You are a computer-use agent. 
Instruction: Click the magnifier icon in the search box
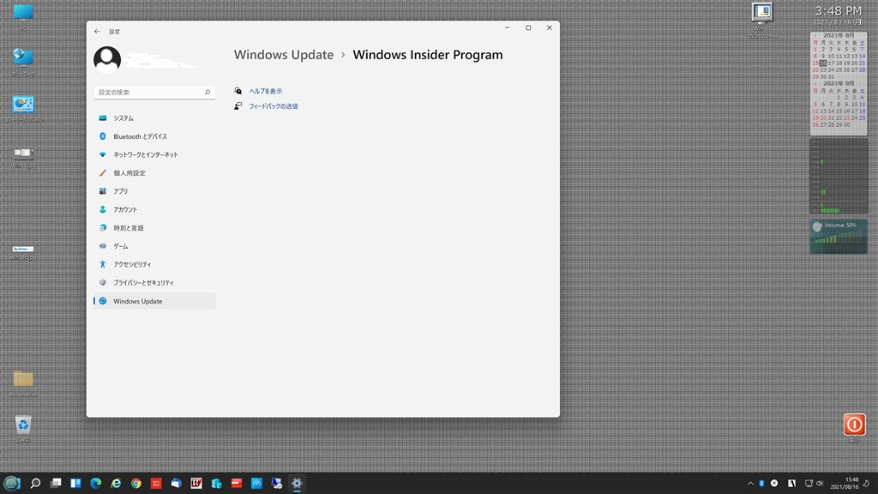[207, 92]
